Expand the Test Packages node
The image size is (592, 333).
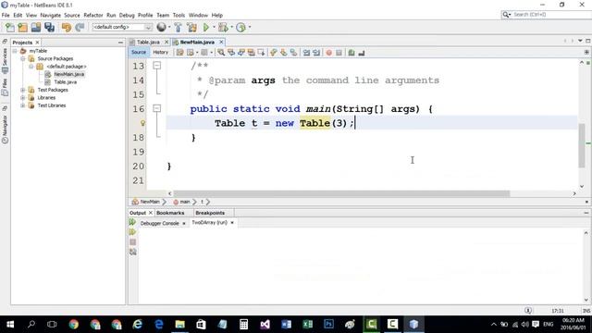[x=23, y=90]
